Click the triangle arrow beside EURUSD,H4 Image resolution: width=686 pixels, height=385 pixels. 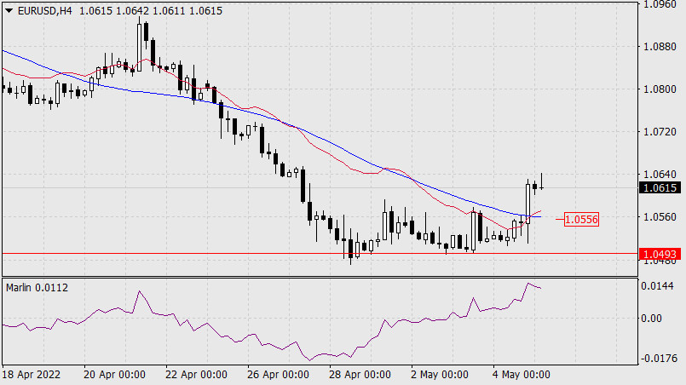coord(9,11)
